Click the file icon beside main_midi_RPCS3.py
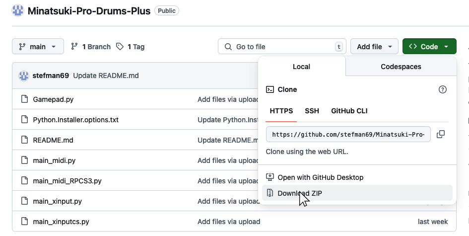Viewport: 469px width, 236px height. [24, 180]
